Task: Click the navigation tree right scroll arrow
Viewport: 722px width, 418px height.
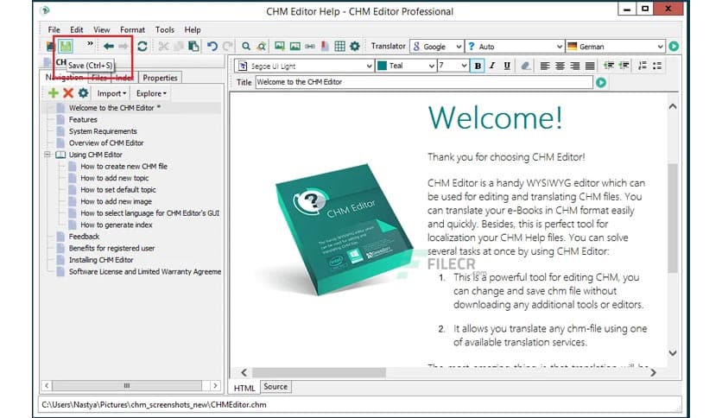Action: coord(215,385)
